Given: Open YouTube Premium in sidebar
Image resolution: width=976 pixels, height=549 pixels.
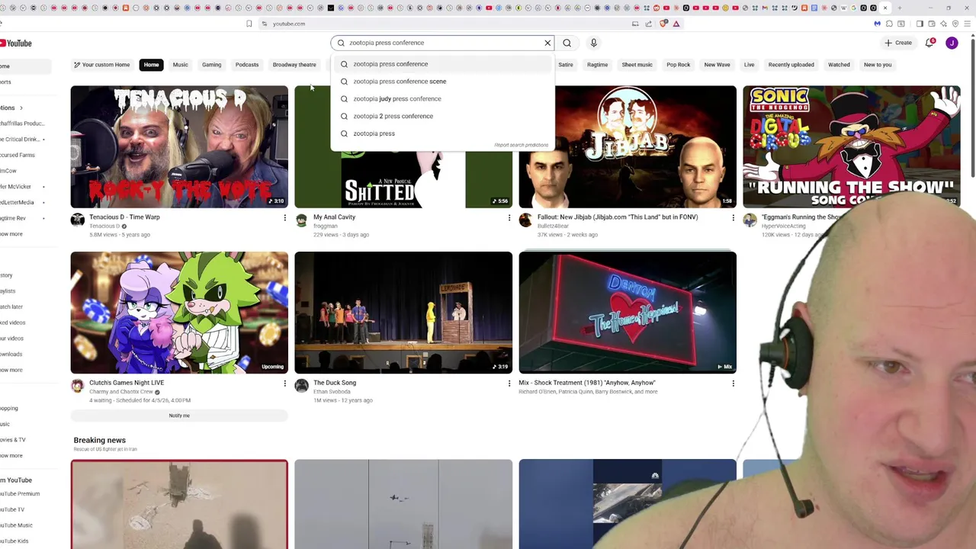Looking at the screenshot, I should click(20, 494).
